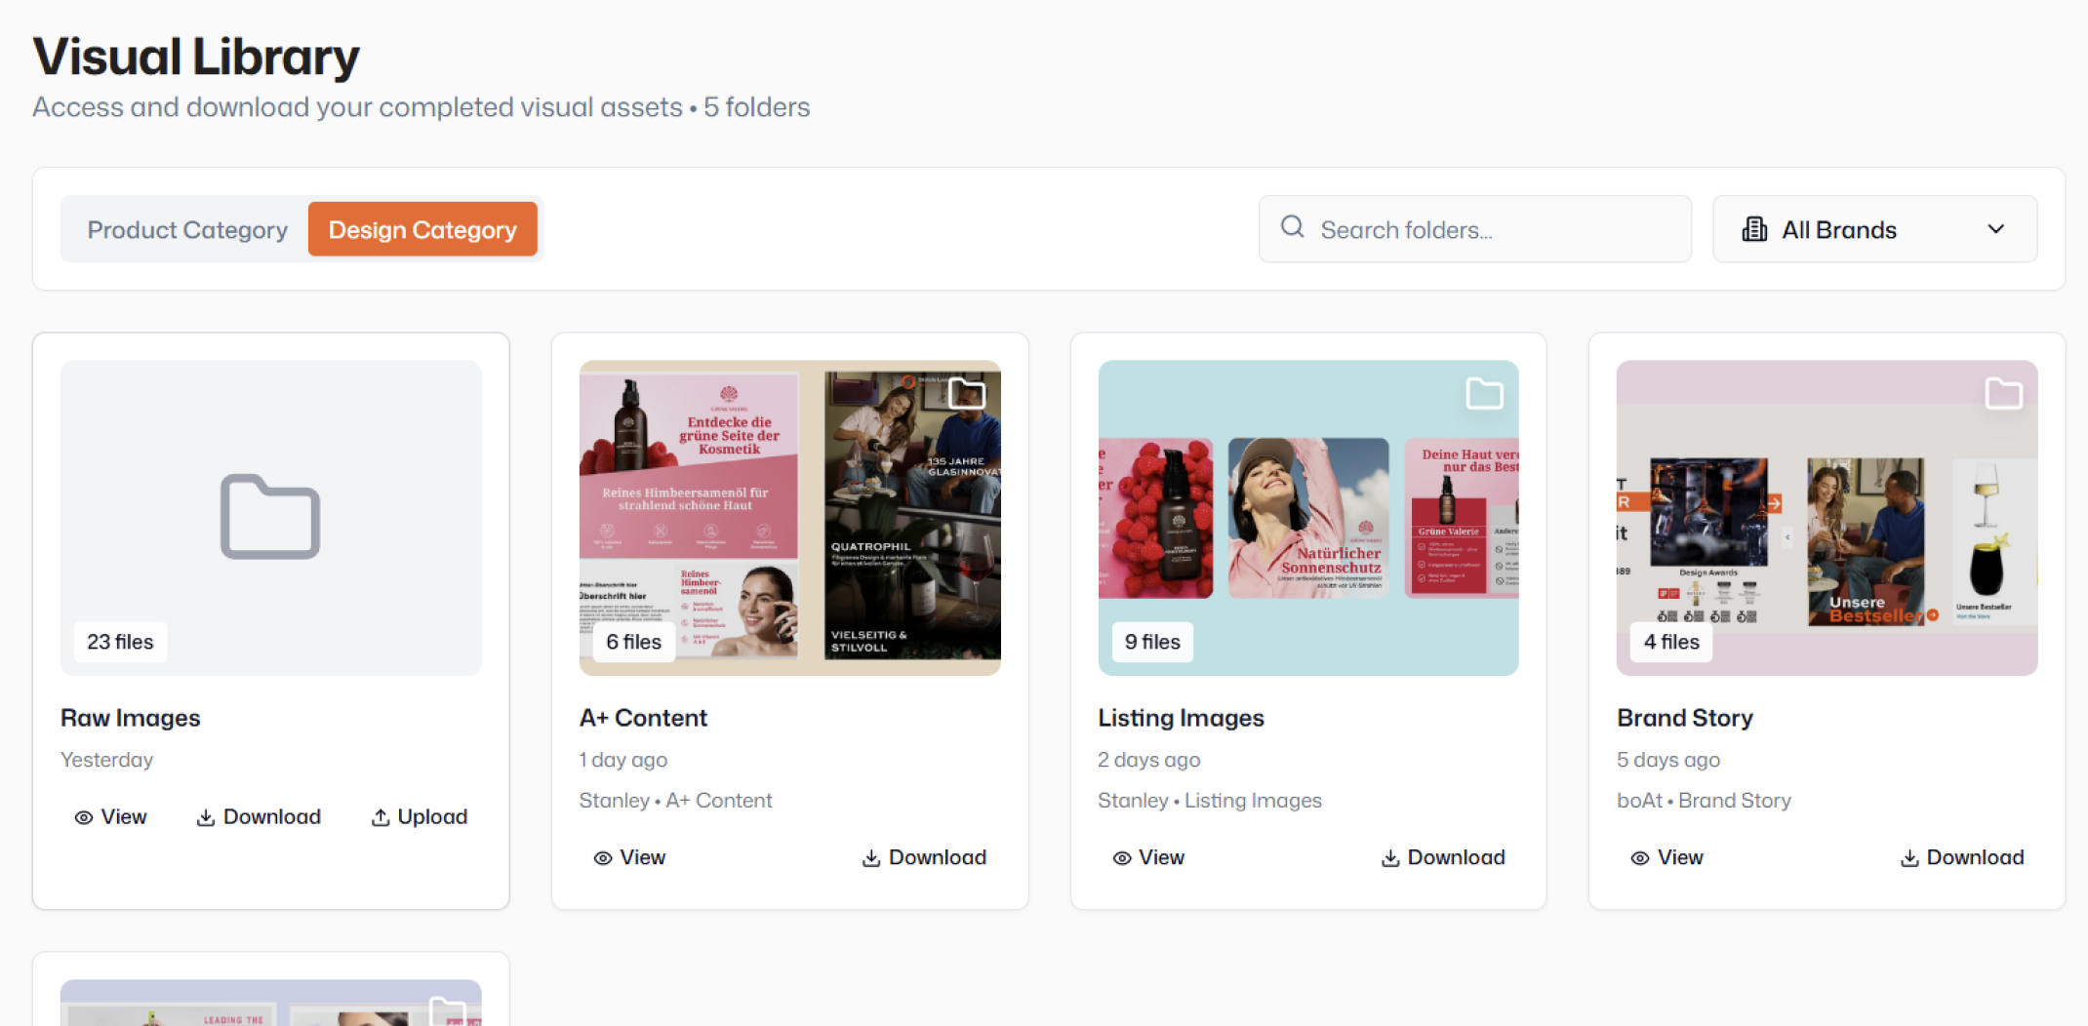Viewport: 2088px width, 1026px height.
Task: Open the All Brands dropdown
Action: (1873, 228)
